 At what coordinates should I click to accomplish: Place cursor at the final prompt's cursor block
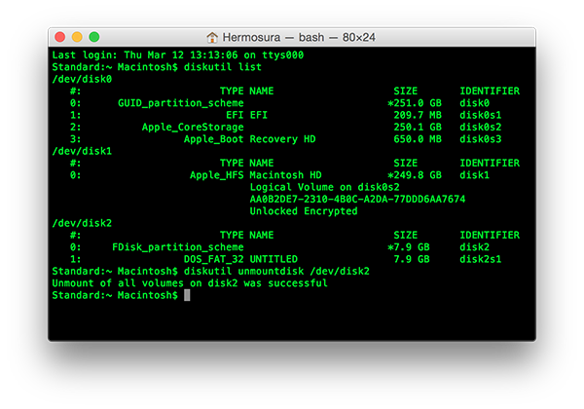[186, 295]
